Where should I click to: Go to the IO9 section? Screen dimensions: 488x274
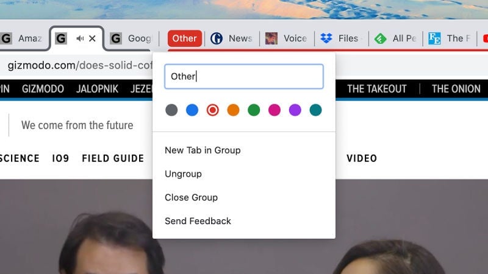tap(60, 158)
